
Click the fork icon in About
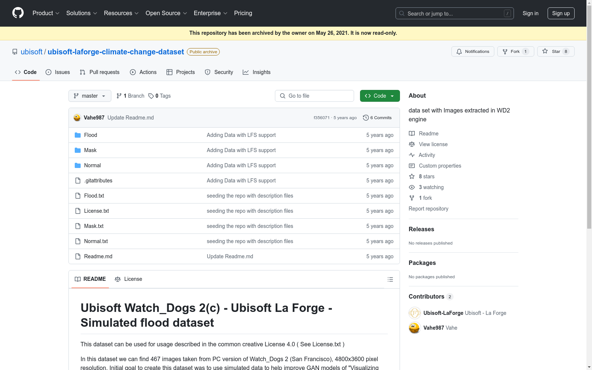[x=412, y=198]
